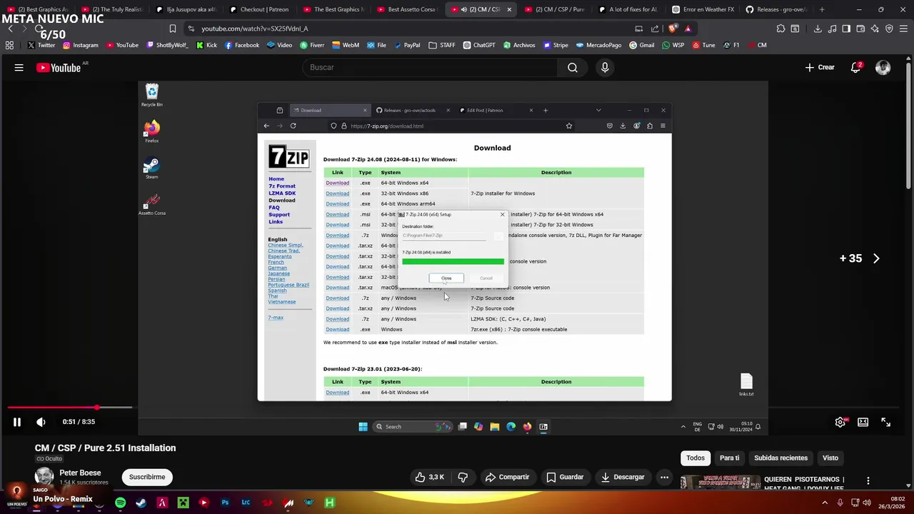Viewport: 914px width, 514px height.
Task: Select the Para ti filter chip
Action: (x=729, y=458)
